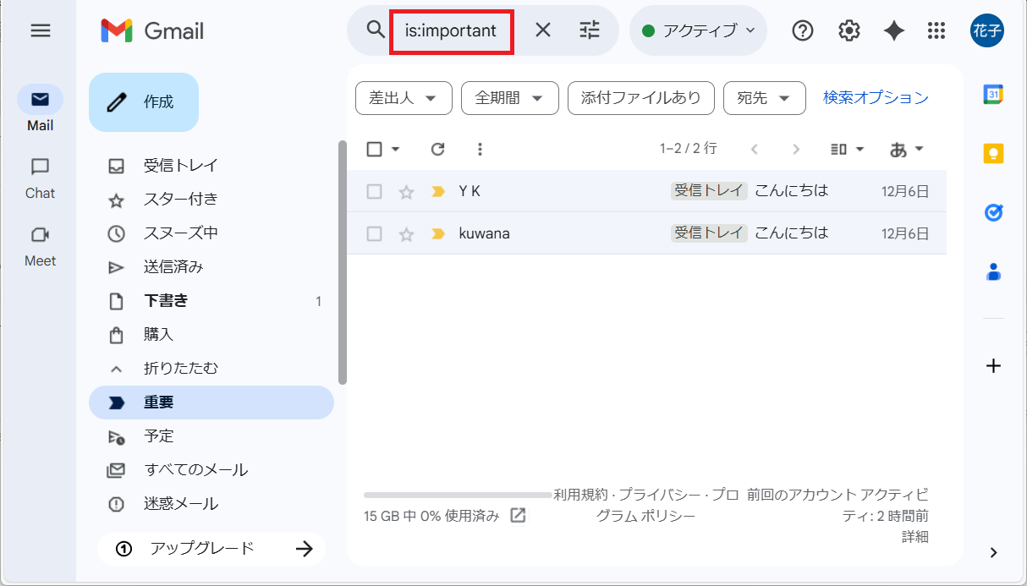Click inside the is:important search field

(x=451, y=30)
